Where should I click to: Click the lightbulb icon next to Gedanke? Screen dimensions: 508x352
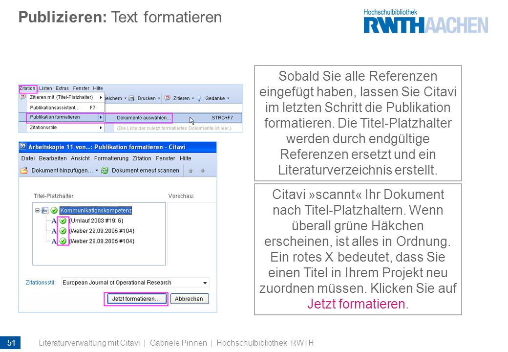click(199, 98)
